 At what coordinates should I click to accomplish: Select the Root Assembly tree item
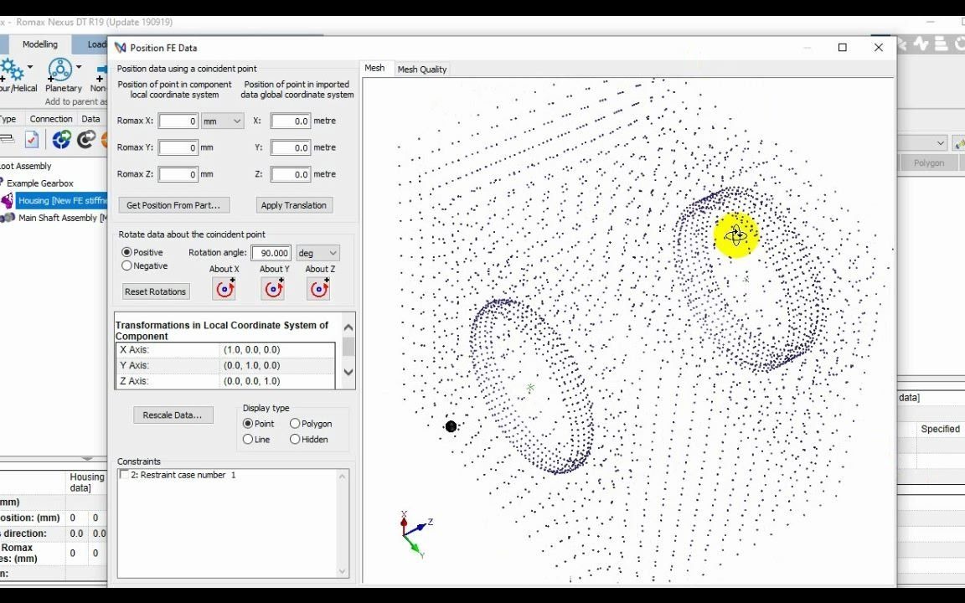[25, 166]
